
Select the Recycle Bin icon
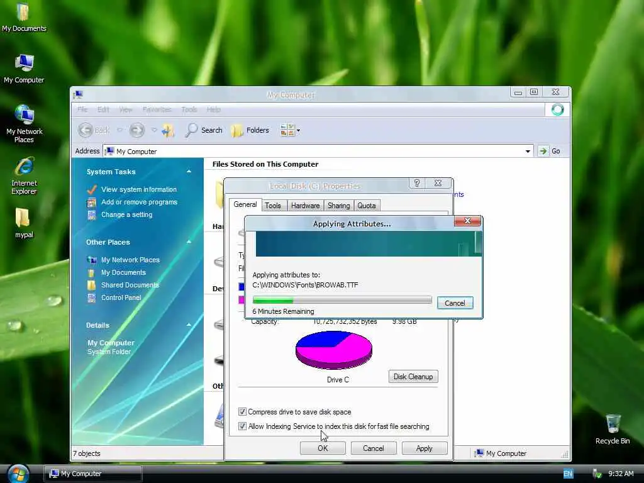613,429
